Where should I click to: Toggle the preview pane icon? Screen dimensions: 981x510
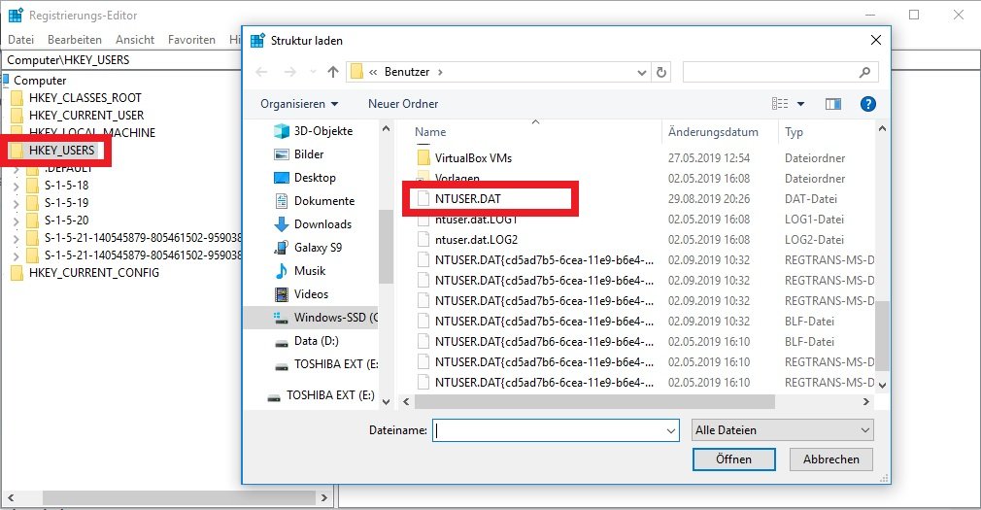tap(832, 104)
